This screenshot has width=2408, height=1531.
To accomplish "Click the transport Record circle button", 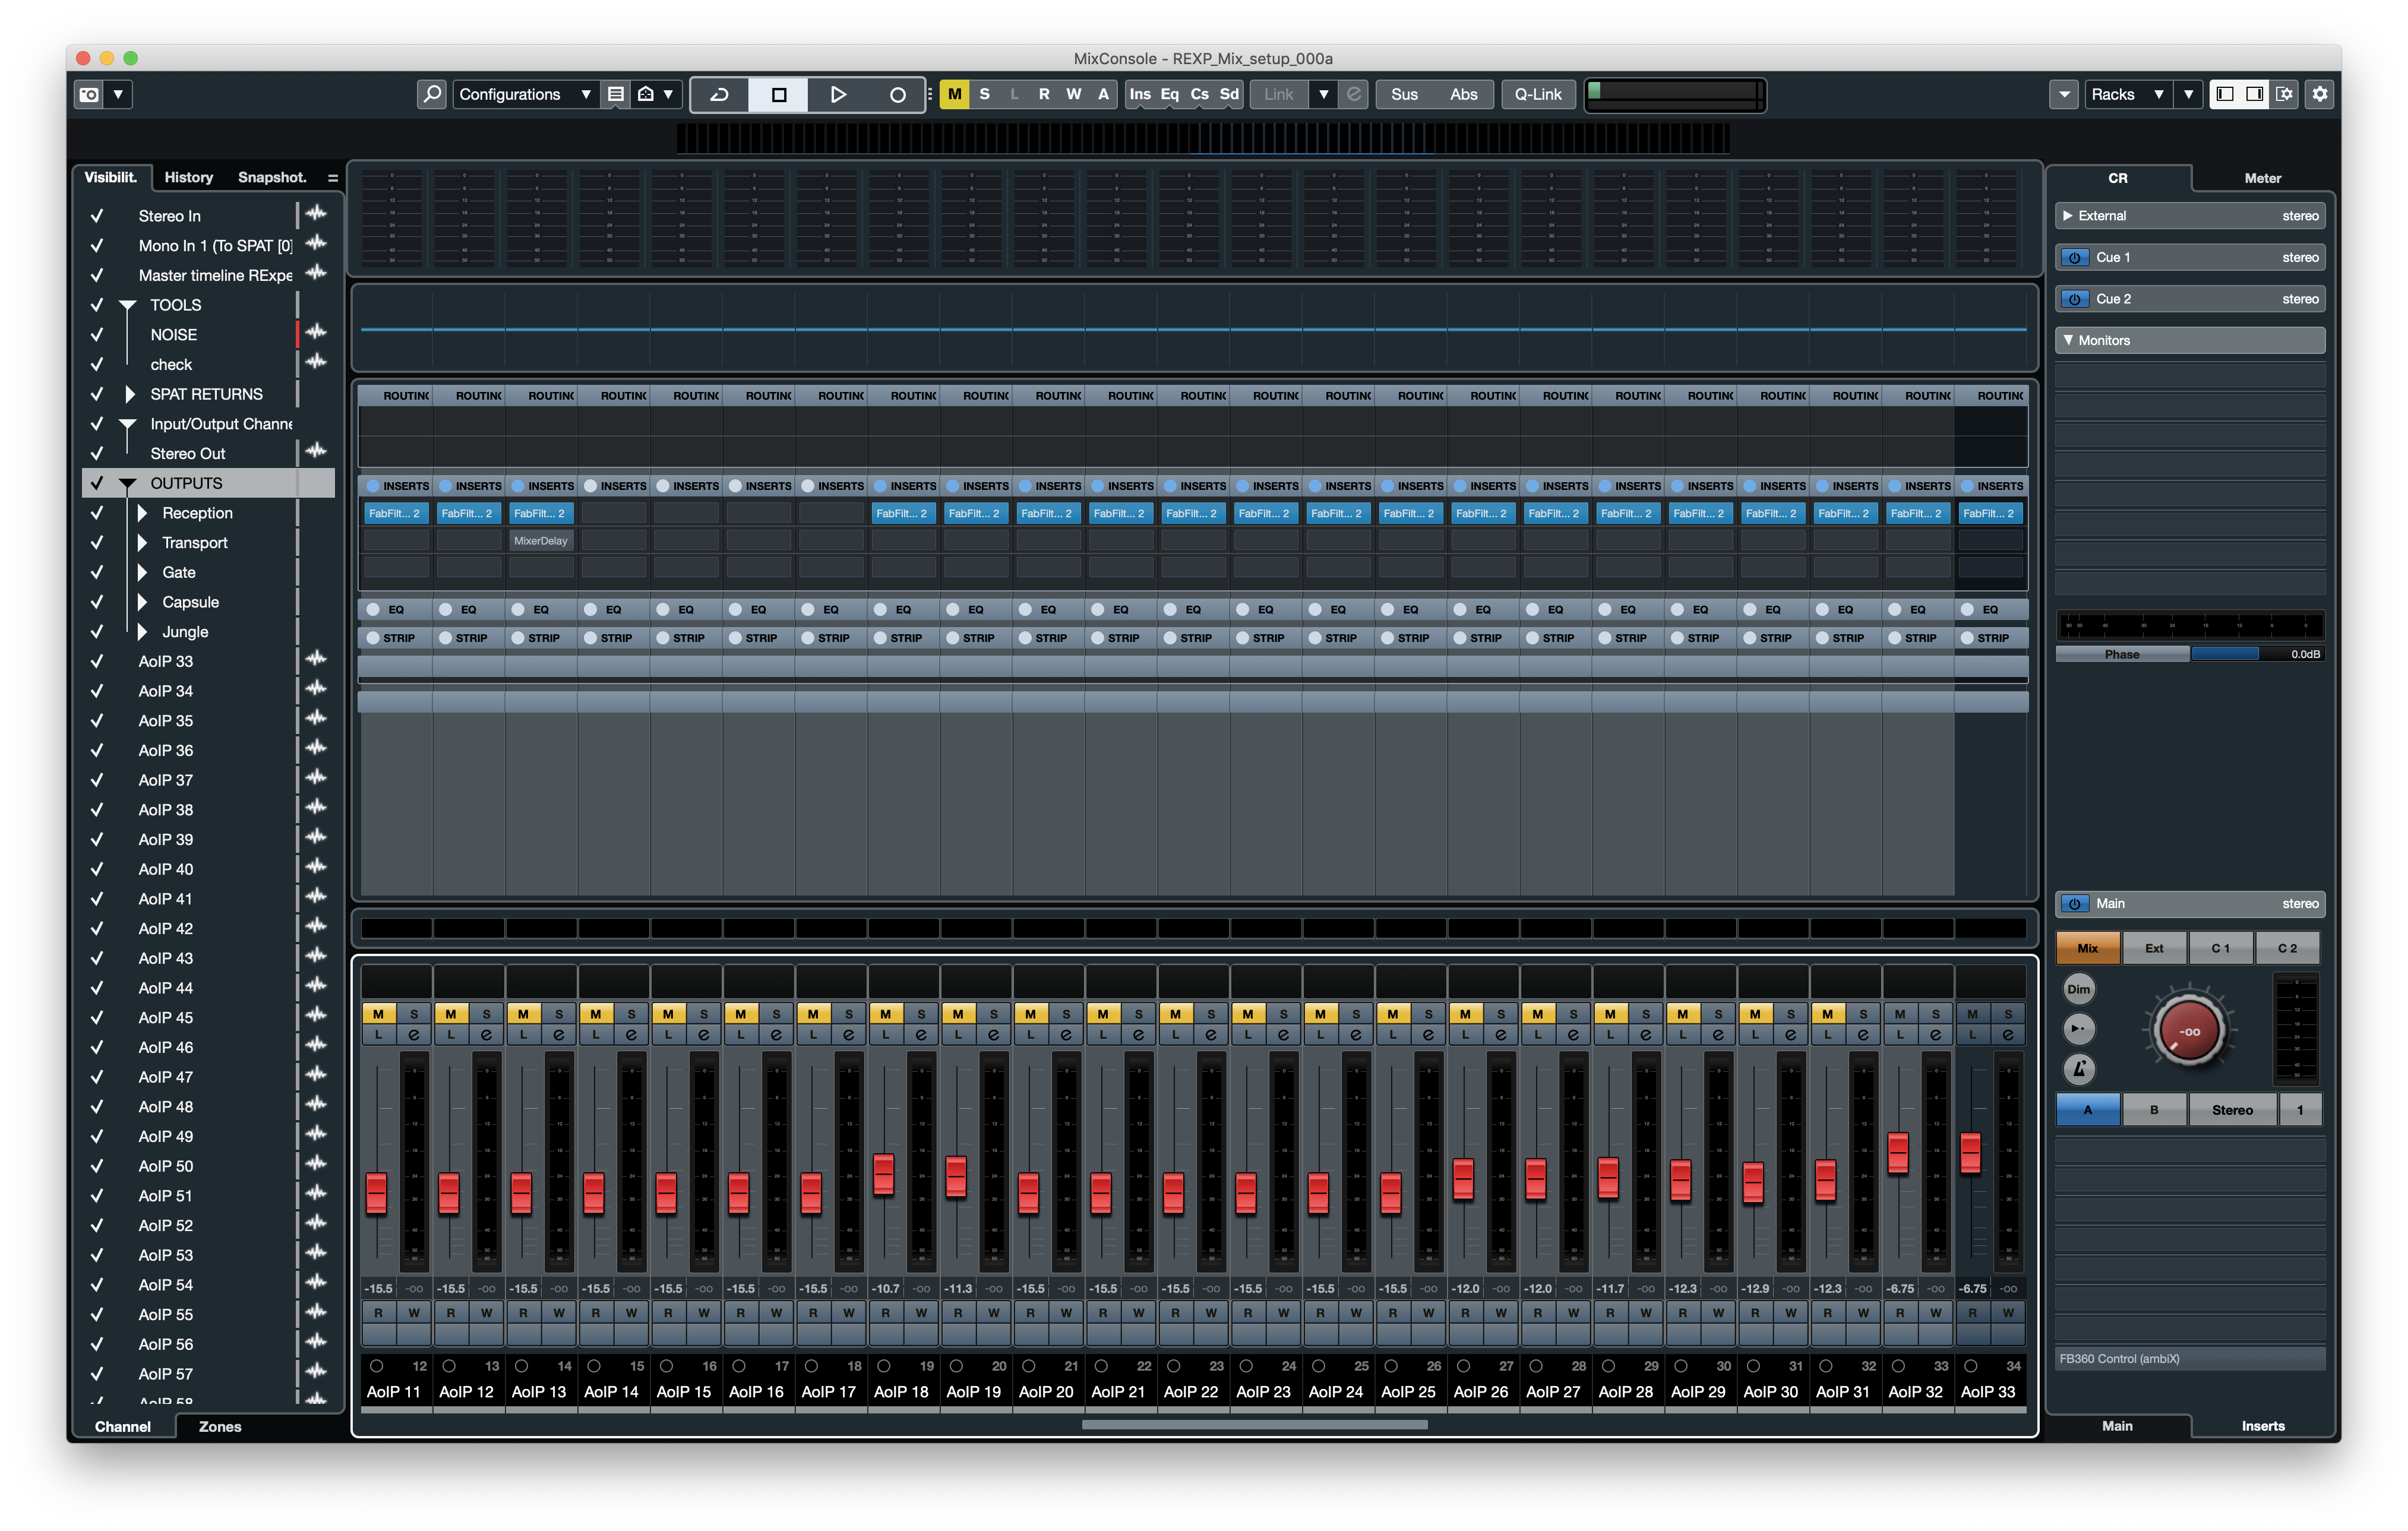I will point(897,94).
